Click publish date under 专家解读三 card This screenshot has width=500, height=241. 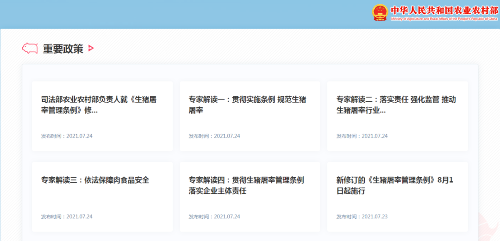point(67,216)
